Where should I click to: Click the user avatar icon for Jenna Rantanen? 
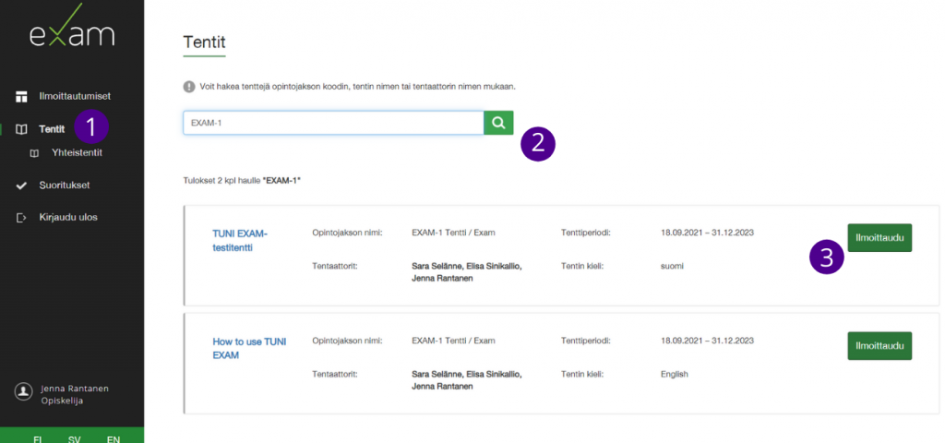(24, 392)
